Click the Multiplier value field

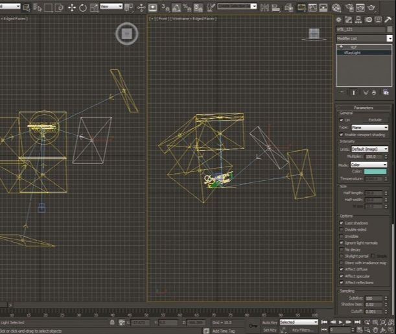pyautogui.click(x=374, y=157)
